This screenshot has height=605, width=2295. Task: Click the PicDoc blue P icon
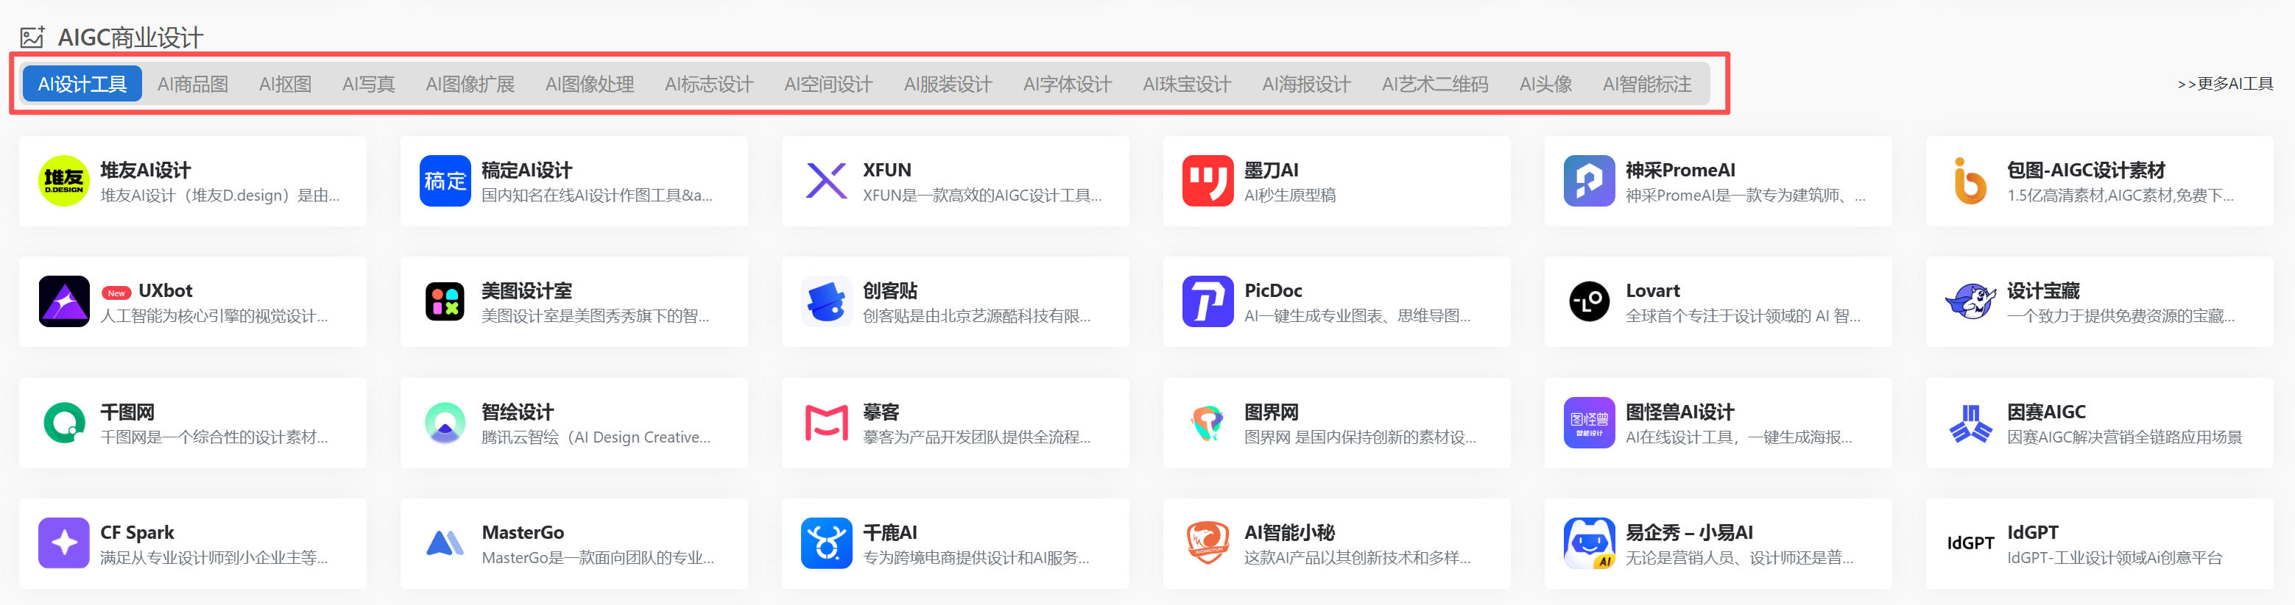[1208, 301]
